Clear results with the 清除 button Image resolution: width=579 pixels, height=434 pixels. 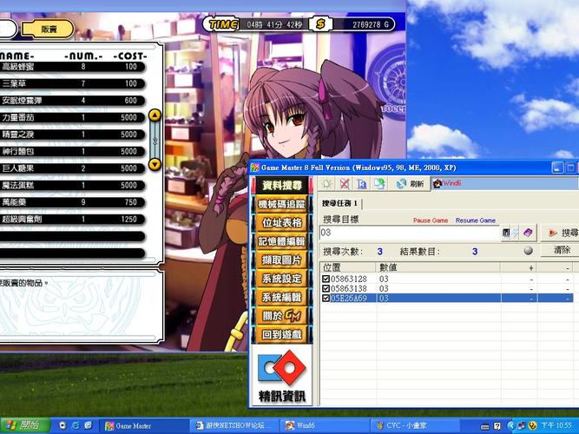click(x=562, y=250)
